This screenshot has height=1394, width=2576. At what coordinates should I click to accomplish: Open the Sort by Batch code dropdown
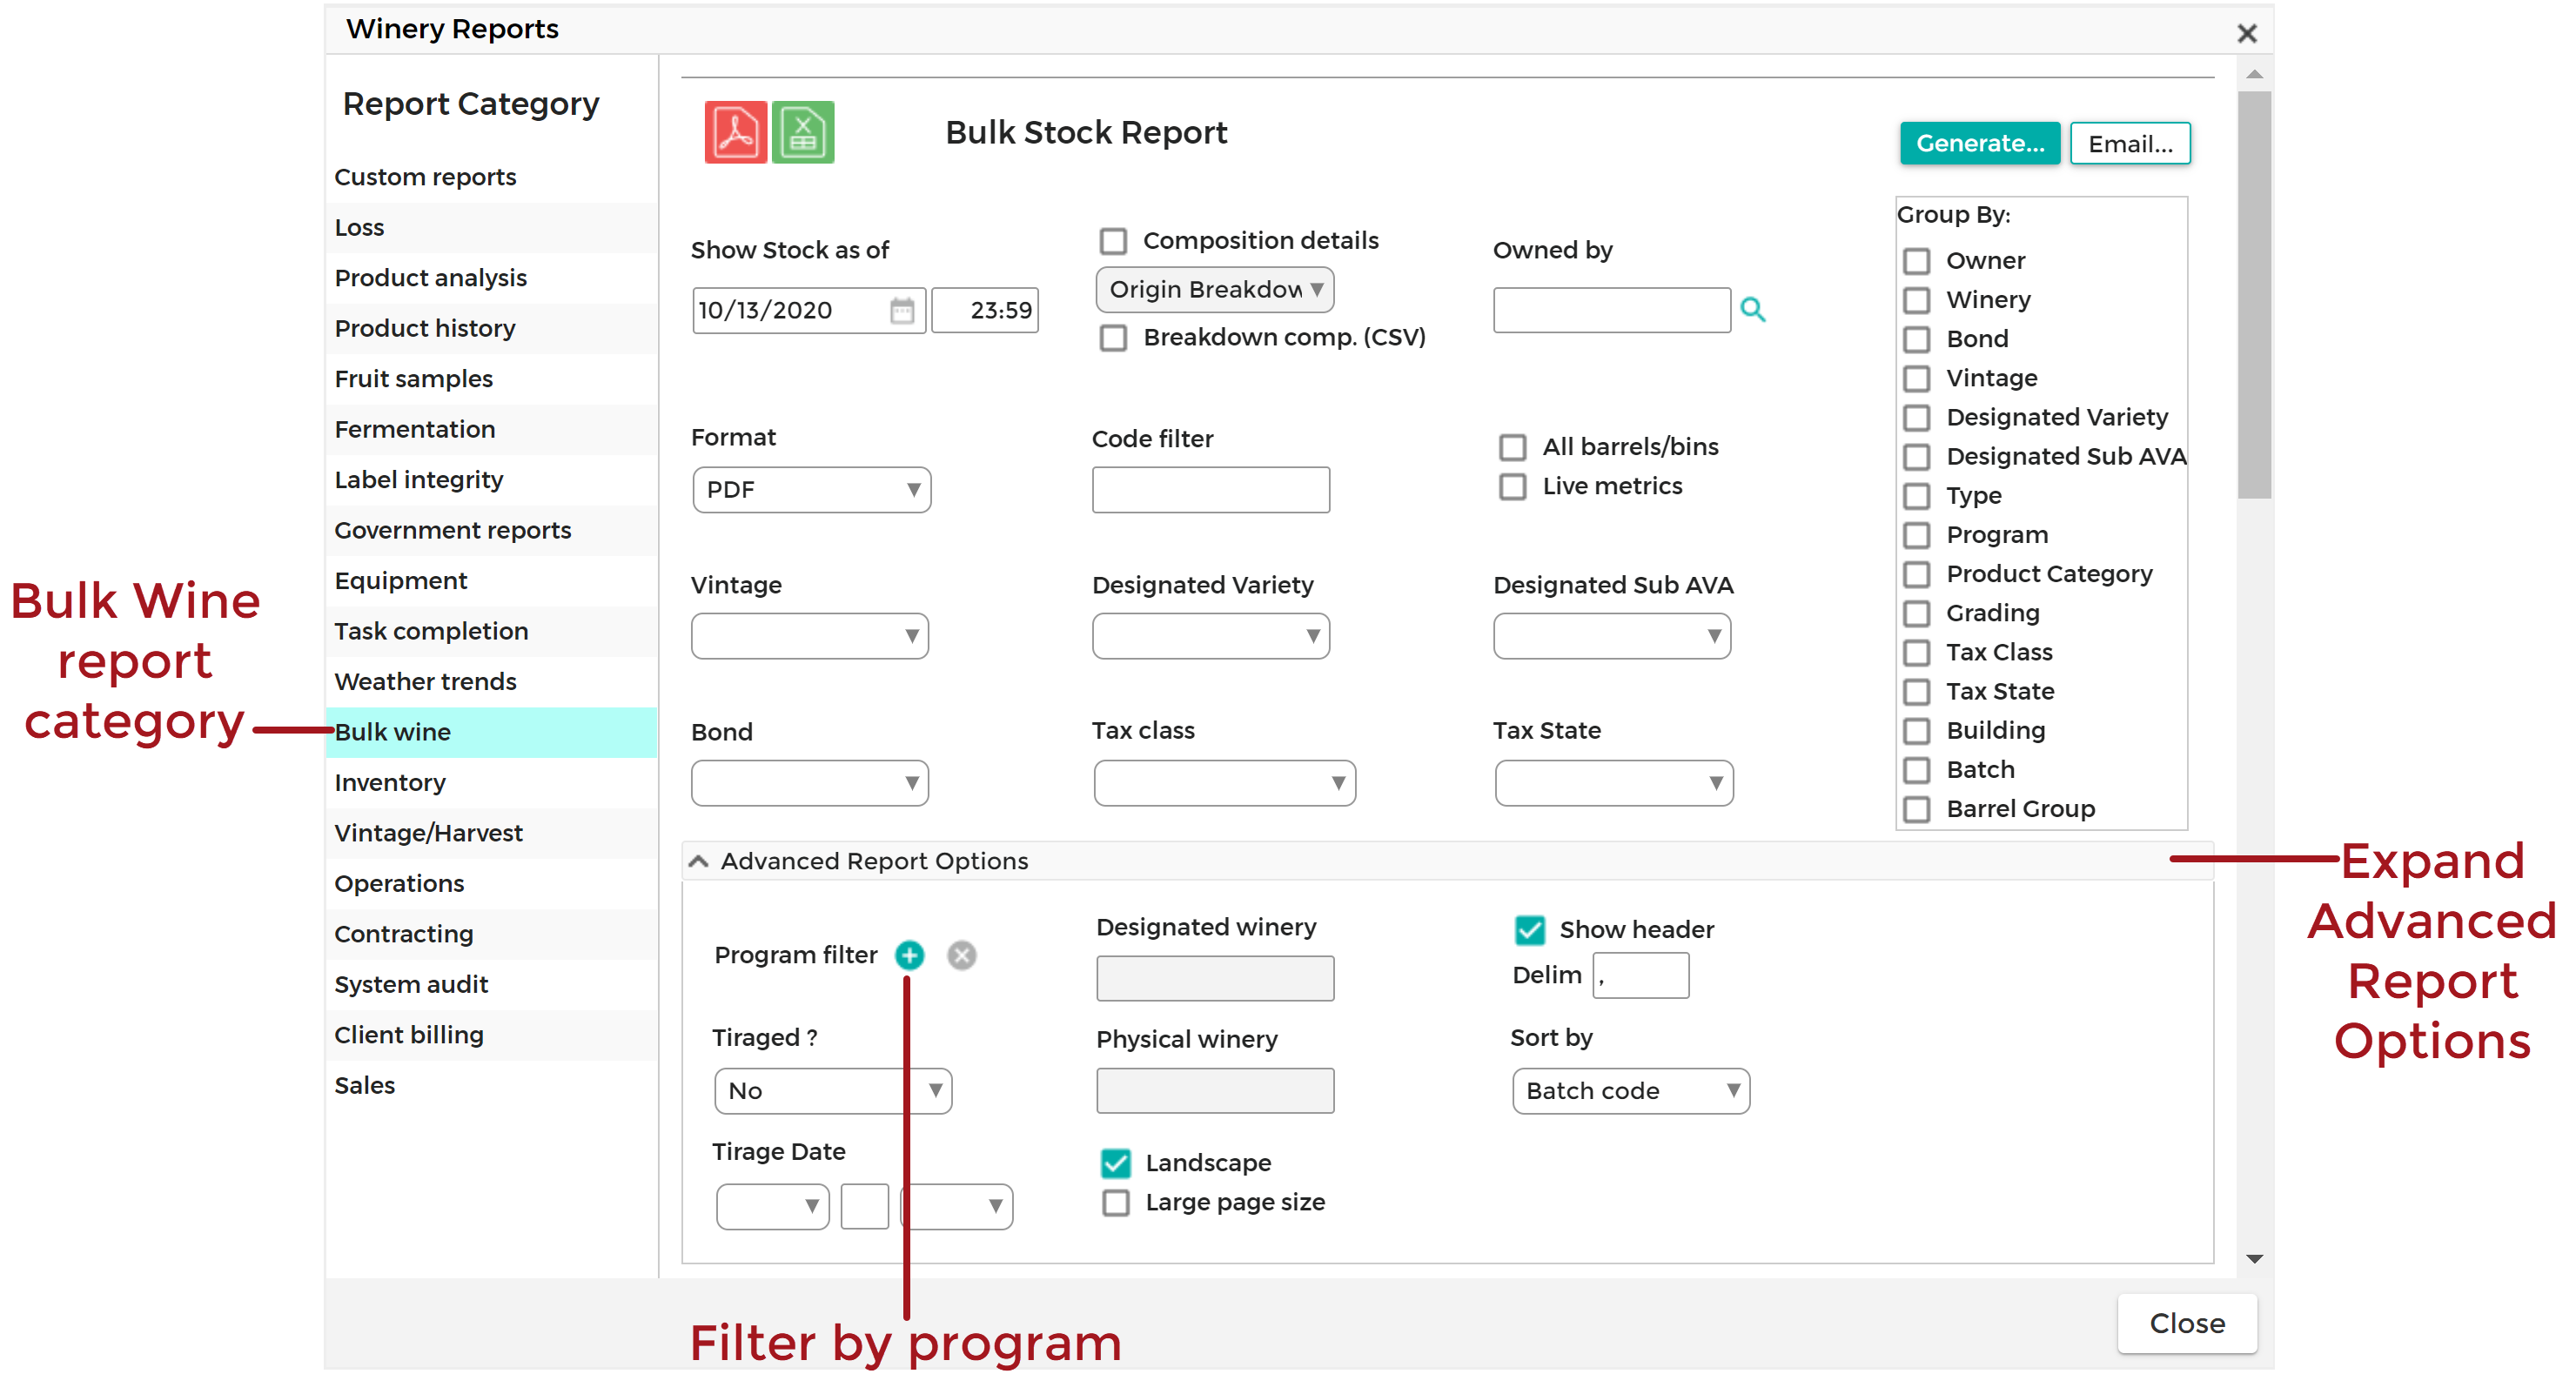(1630, 1091)
